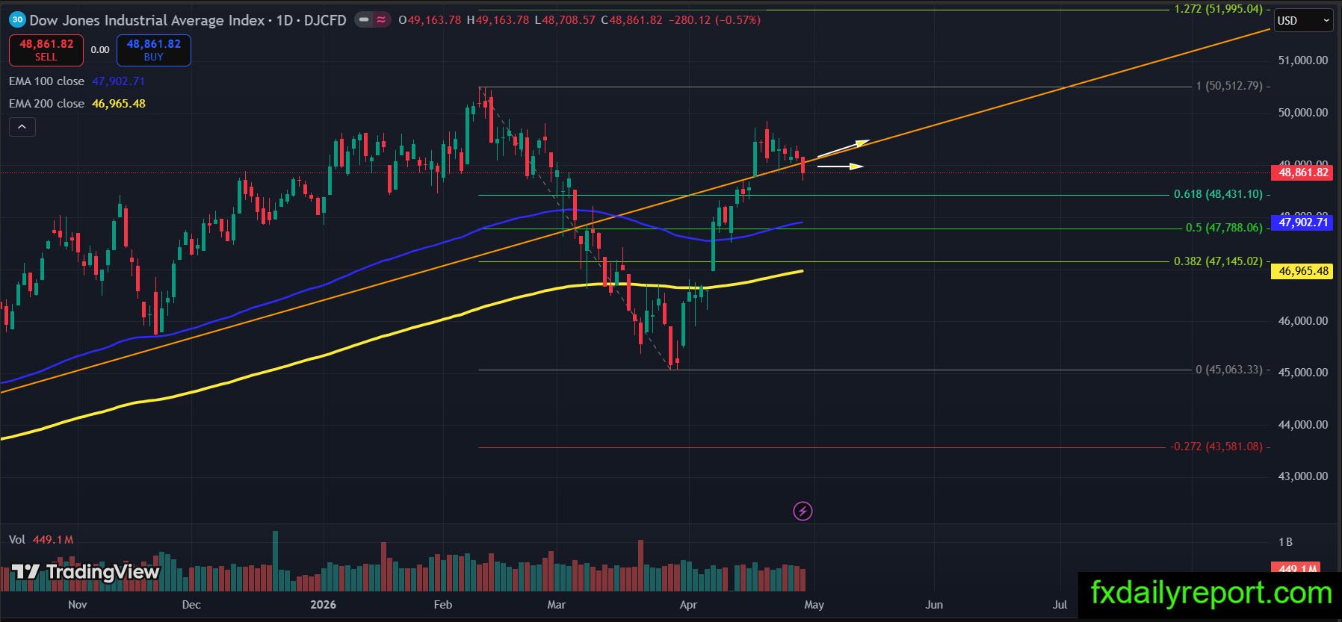Click May on the time axis

814,605
